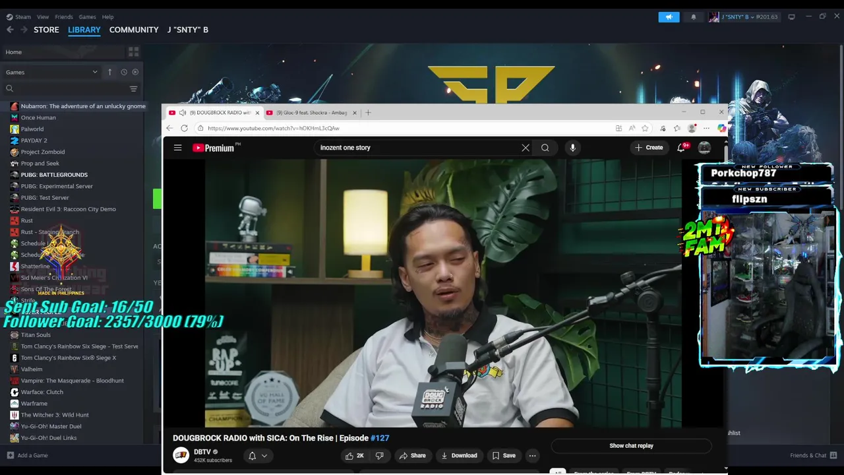Expand the Games category dropdown
The width and height of the screenshot is (844, 475).
(51, 72)
